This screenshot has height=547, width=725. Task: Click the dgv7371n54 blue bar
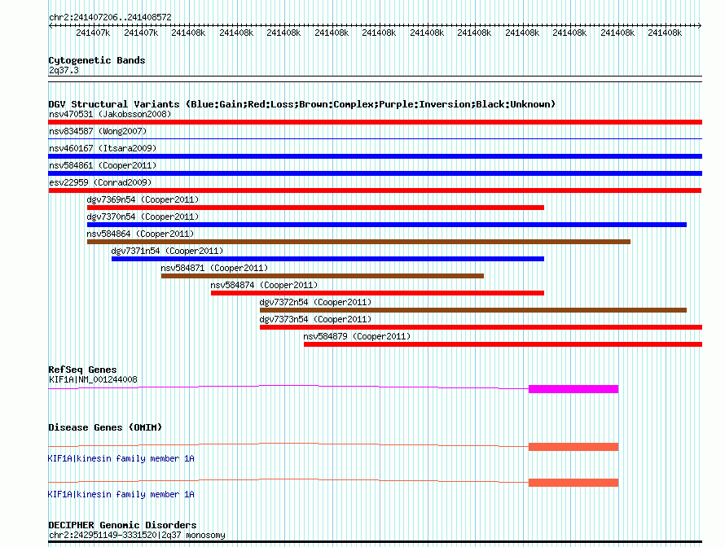pos(327,259)
